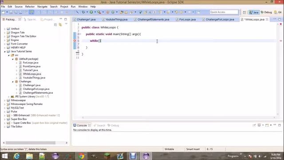Select the Super Box Box project
Image resolution: width=284 pixels, height=160 pixels.
19,119
